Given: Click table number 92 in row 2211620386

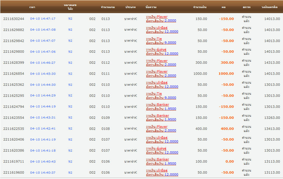Looking at the screenshot, I should [70, 151].
